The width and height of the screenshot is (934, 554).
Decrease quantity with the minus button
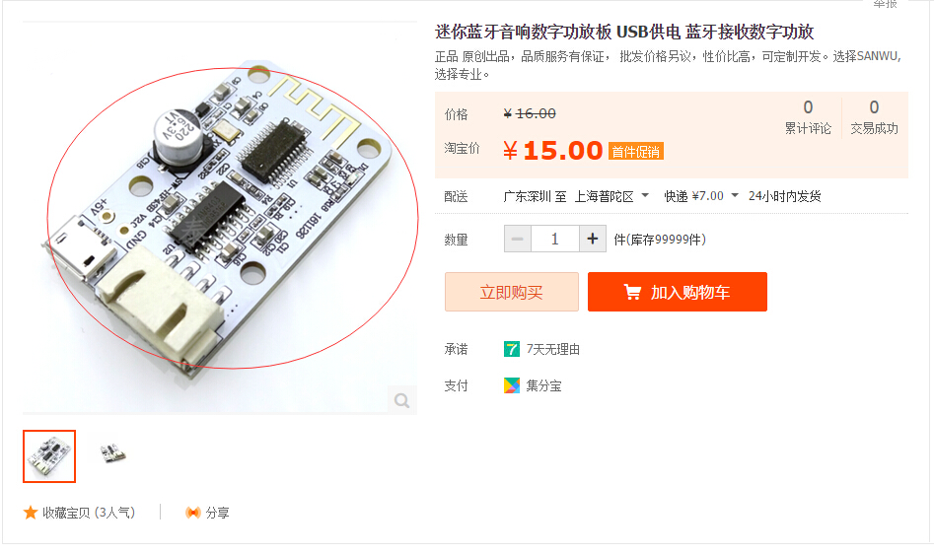coord(517,239)
